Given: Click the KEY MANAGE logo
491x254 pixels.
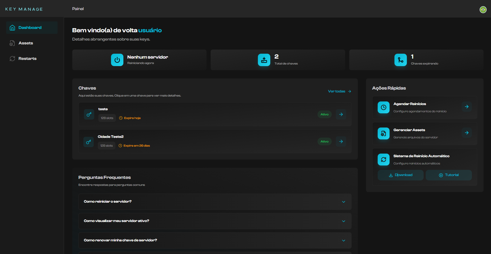Looking at the screenshot, I should click(24, 9).
